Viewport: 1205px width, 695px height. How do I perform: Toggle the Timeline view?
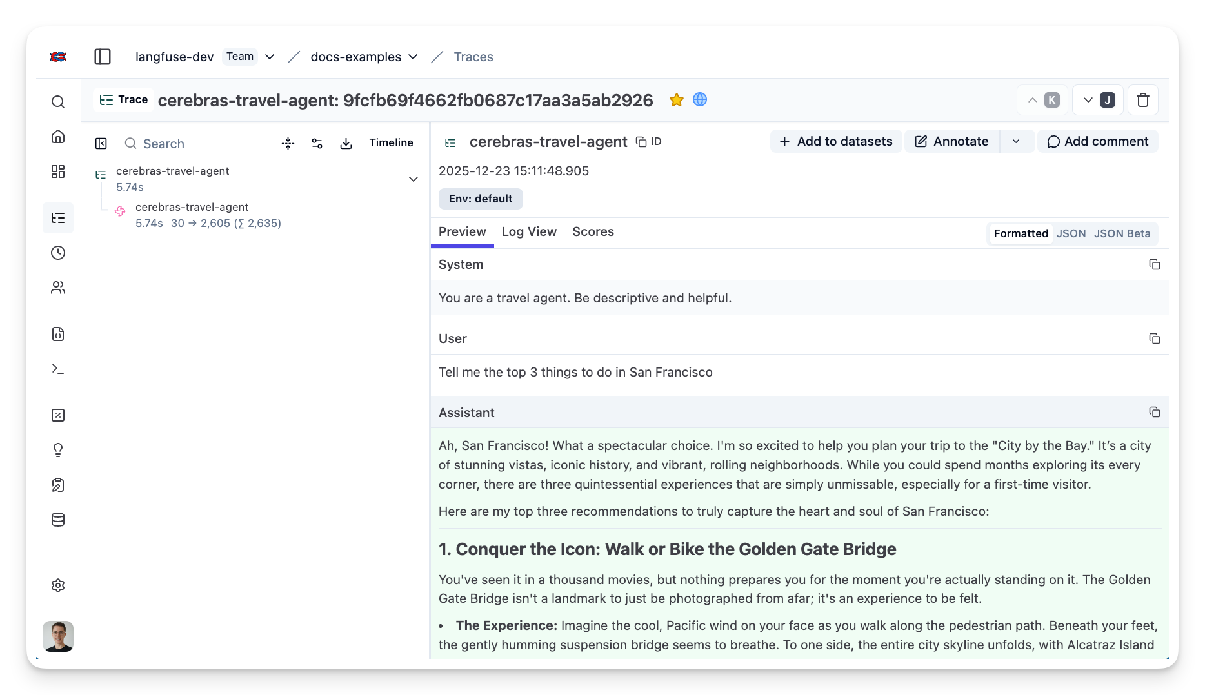tap(391, 142)
